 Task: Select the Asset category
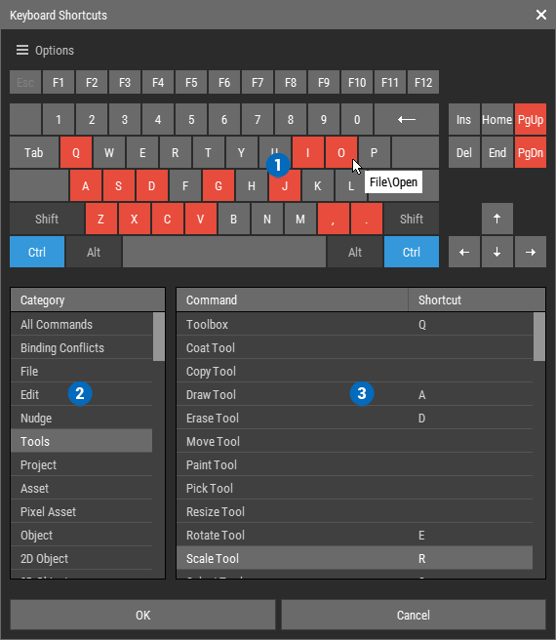coord(82,488)
